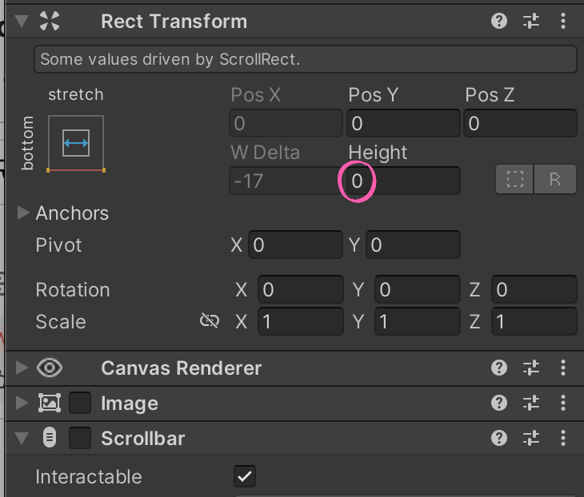Image resolution: width=584 pixels, height=497 pixels.
Task: Click the blueprint mode button
Action: click(515, 180)
